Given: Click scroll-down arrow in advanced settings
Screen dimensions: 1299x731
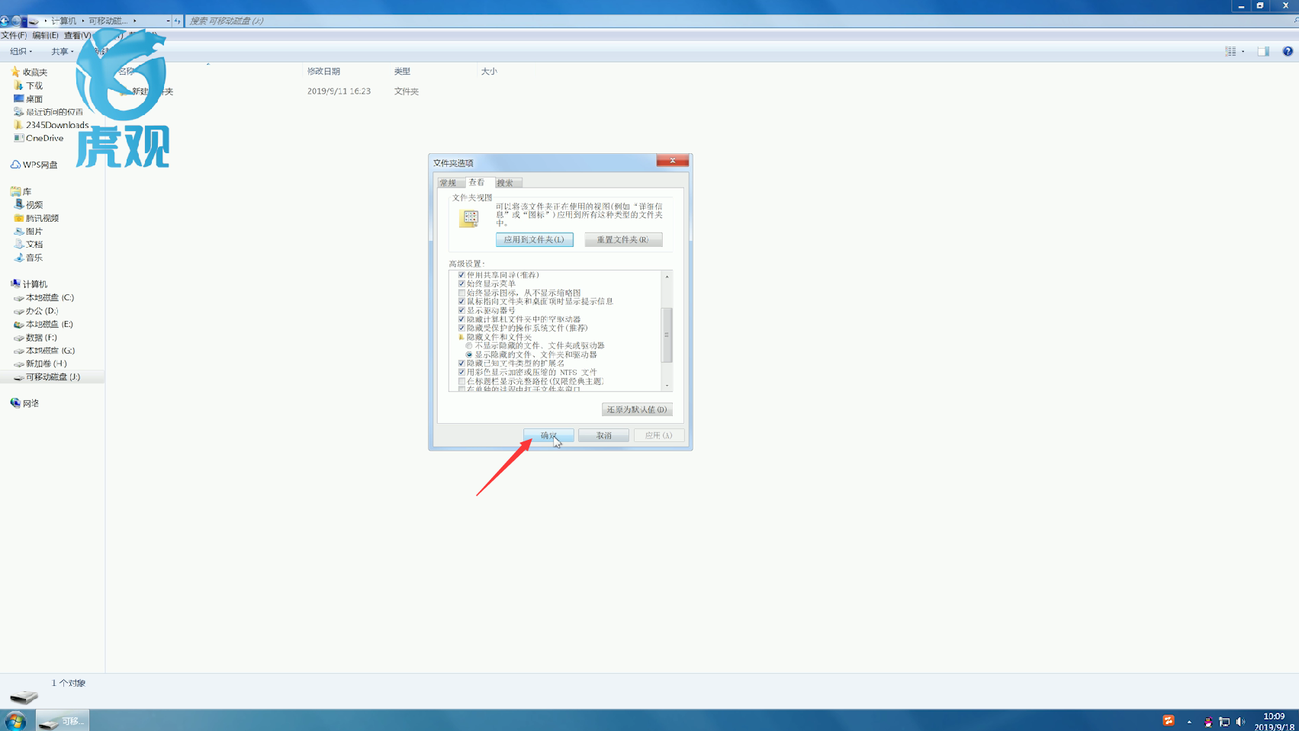Looking at the screenshot, I should pyautogui.click(x=667, y=386).
